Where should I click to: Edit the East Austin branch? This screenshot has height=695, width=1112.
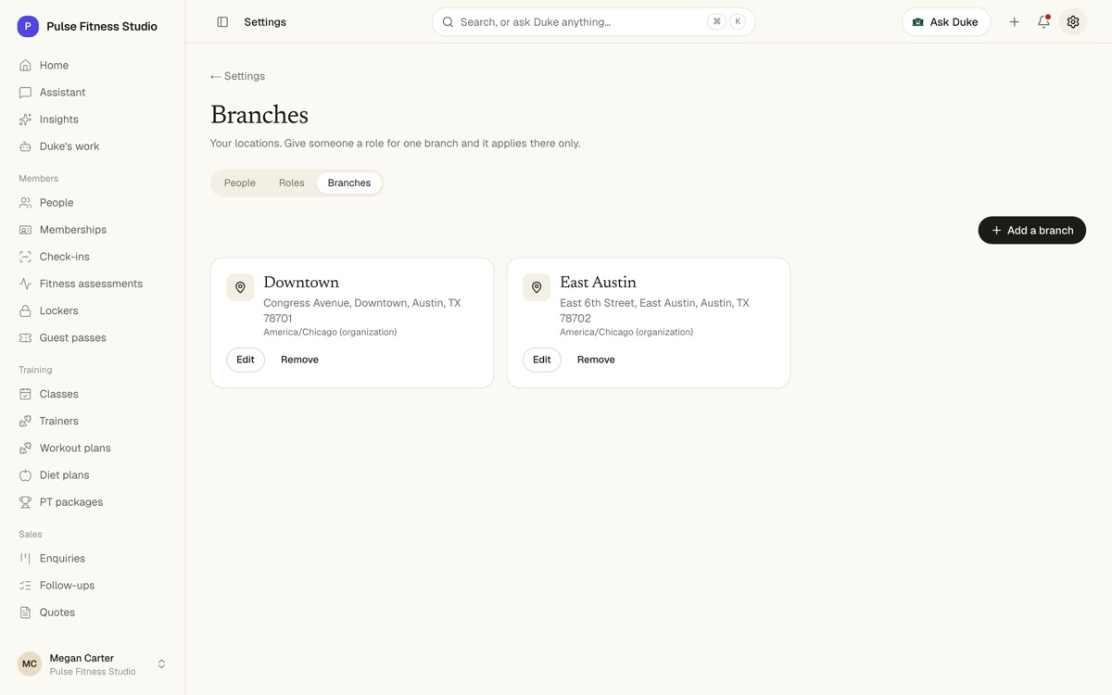(542, 360)
